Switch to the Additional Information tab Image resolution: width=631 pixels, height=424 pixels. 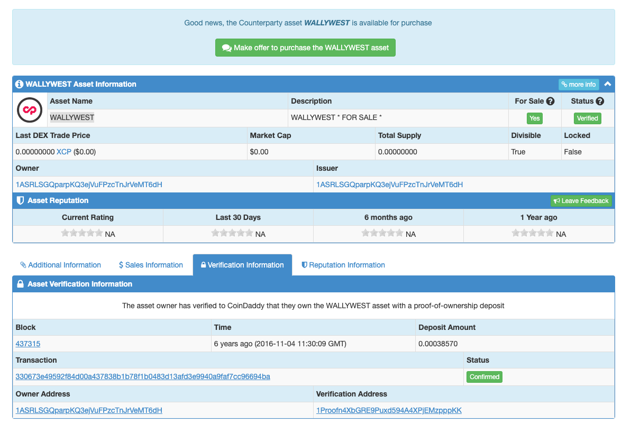tap(61, 265)
